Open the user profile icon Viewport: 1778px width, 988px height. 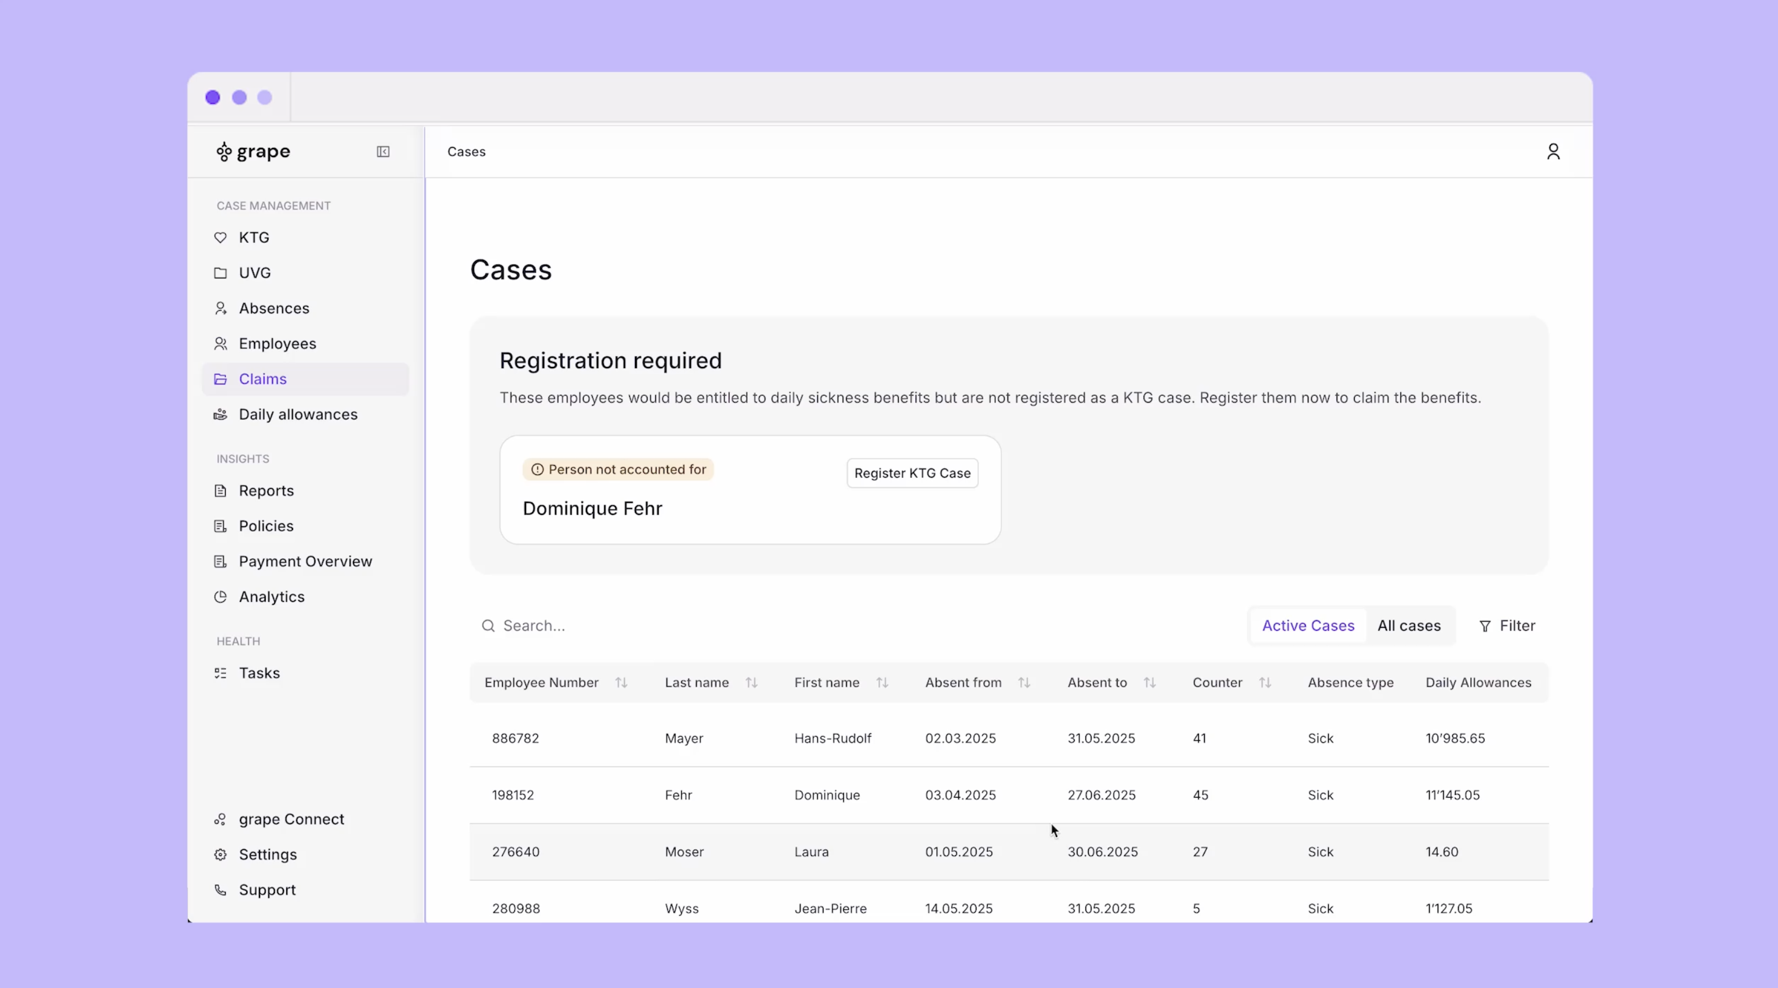click(1553, 151)
